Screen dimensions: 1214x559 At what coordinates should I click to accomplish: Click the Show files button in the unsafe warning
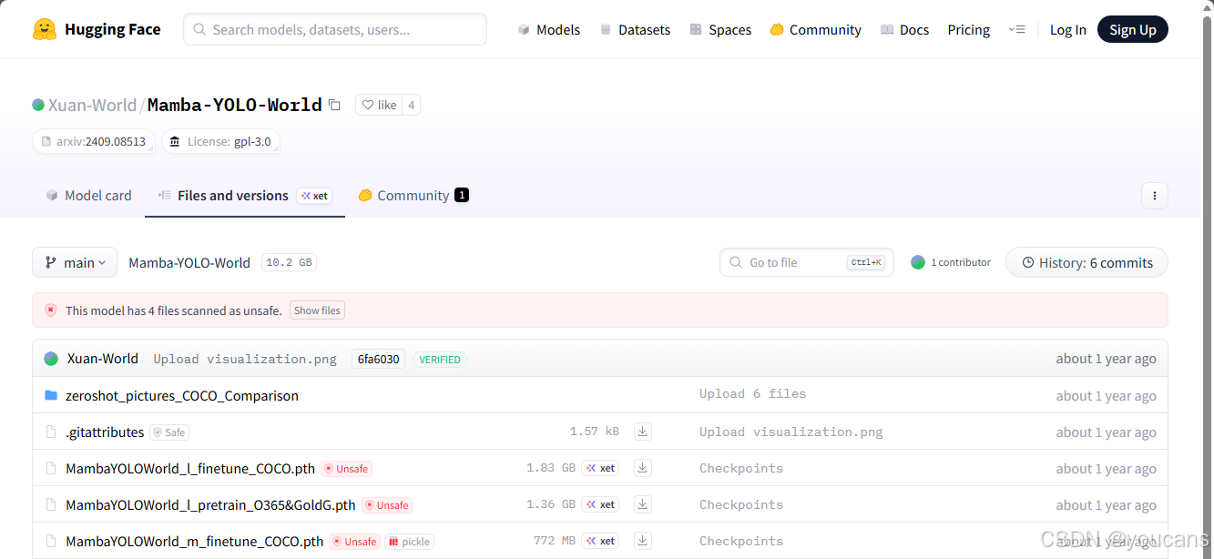point(317,310)
